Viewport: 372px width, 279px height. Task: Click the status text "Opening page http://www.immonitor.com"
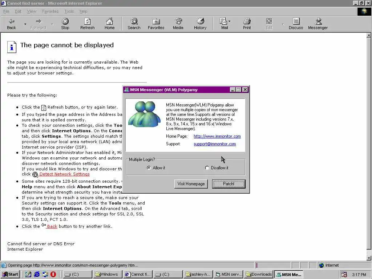point(73,265)
